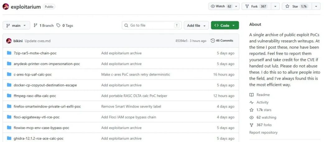The image size is (336, 142).
Task: Open the Add file dropdown
Action: coord(196,25)
